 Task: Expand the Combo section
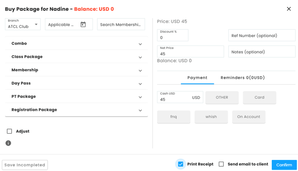click(77, 43)
